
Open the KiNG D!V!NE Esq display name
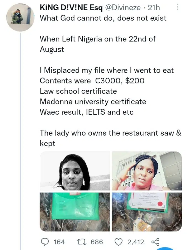pos(71,8)
